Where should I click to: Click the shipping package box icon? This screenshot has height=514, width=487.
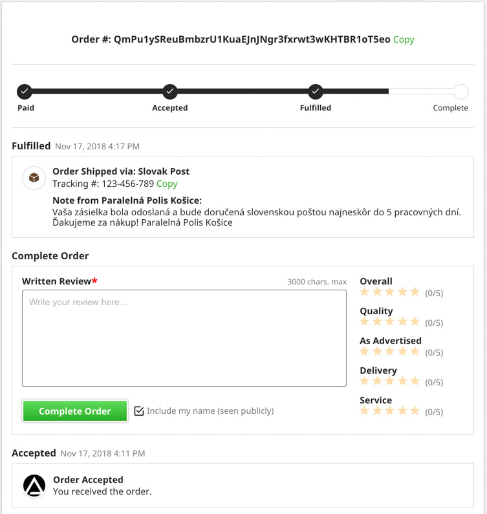(34, 178)
